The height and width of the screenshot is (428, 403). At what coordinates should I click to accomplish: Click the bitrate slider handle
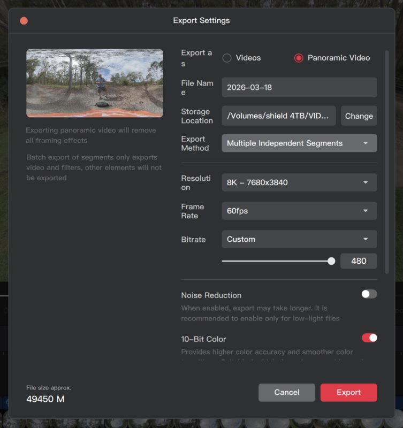pyautogui.click(x=331, y=261)
